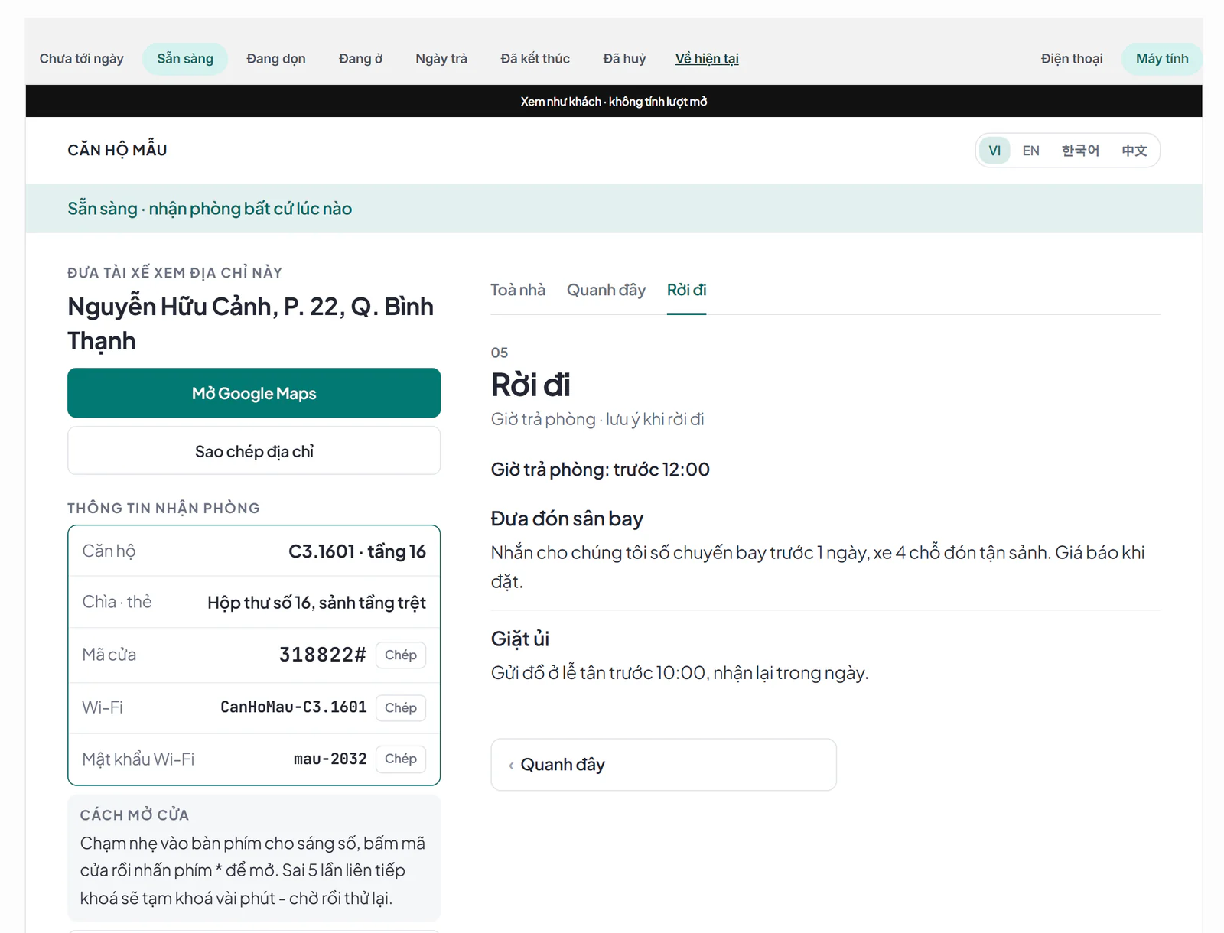
Task: Open the 'Về hiện tại' link
Action: coord(707,59)
